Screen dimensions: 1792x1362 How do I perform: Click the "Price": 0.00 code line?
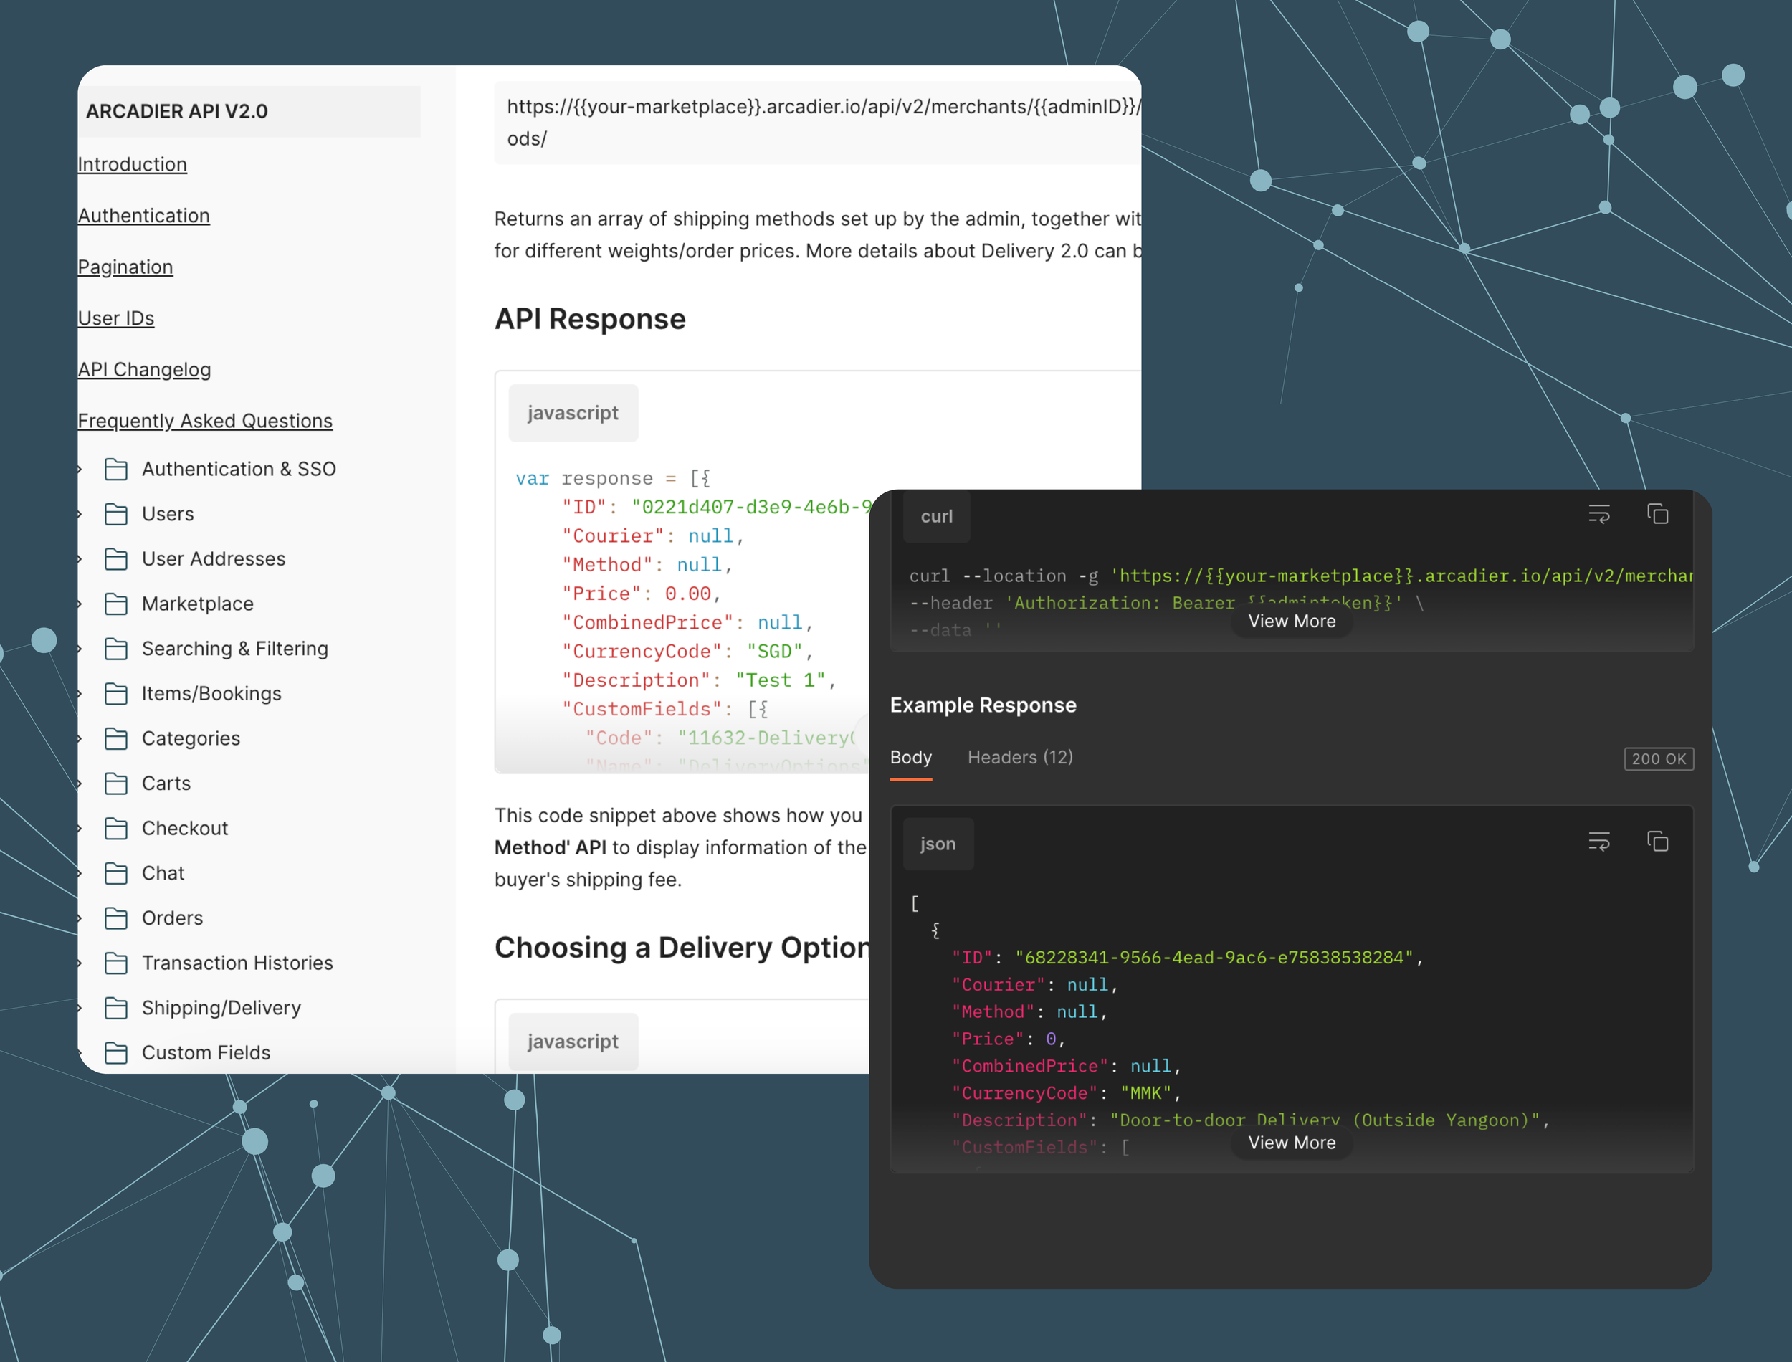pos(641,594)
